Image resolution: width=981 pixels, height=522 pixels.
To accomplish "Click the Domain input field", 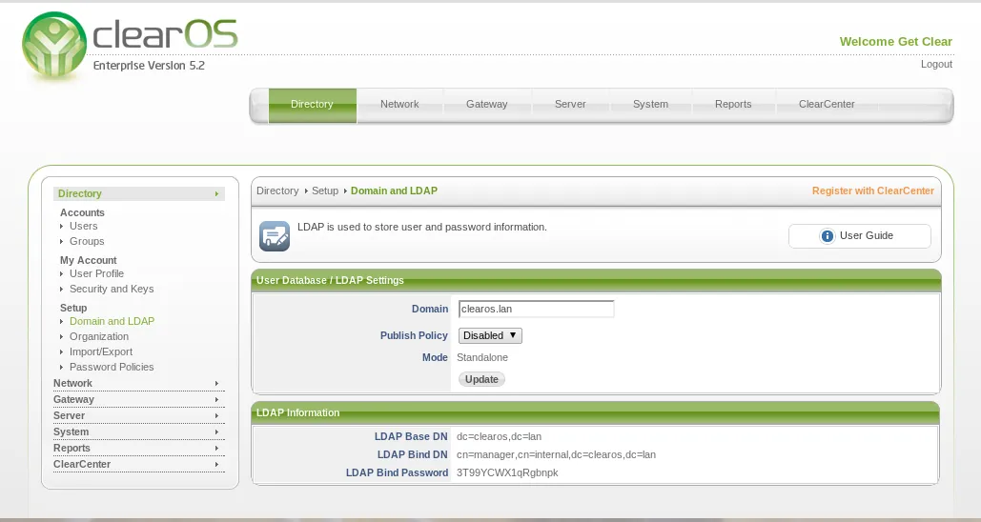I will [536, 309].
